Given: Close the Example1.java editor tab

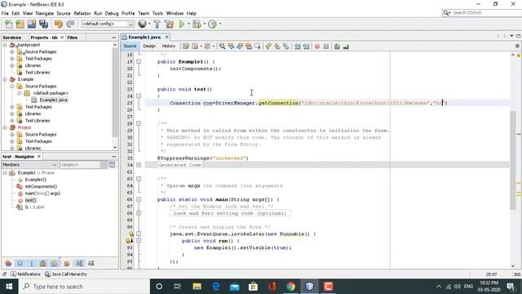Looking at the screenshot, I should click(166, 37).
